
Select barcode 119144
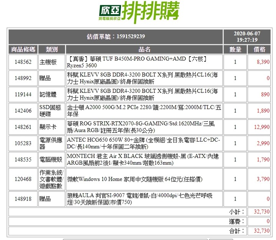pyautogui.click(x=23, y=95)
